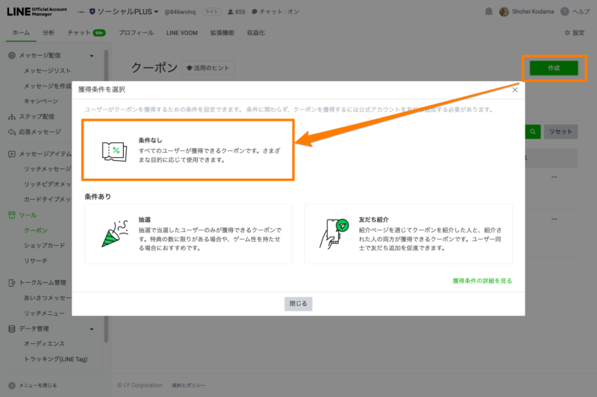This screenshot has height=397, width=597.
Task: Click the sidebar vertical scrollbar
Action: click(x=106, y=196)
